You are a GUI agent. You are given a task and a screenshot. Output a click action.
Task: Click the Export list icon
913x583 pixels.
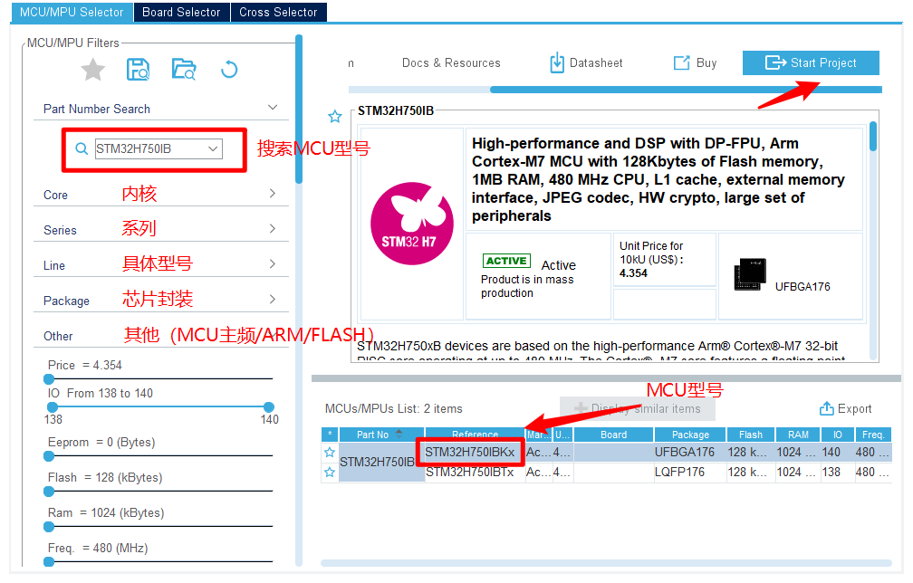click(826, 408)
